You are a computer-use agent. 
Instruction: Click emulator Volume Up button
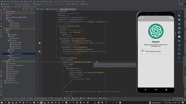tap(179, 20)
